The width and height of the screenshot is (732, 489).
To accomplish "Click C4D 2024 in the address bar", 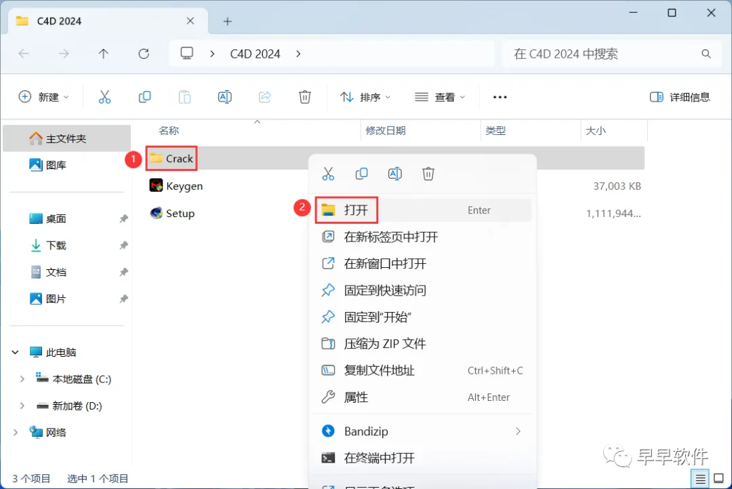I will 255,54.
